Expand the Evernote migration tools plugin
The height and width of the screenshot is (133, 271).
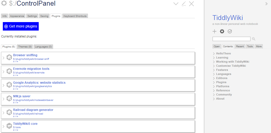point(4,71)
